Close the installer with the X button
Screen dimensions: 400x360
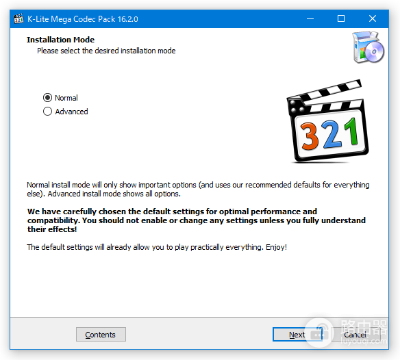pyautogui.click(x=373, y=19)
